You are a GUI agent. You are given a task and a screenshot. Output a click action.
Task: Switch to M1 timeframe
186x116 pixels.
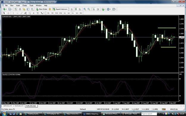[48, 13]
